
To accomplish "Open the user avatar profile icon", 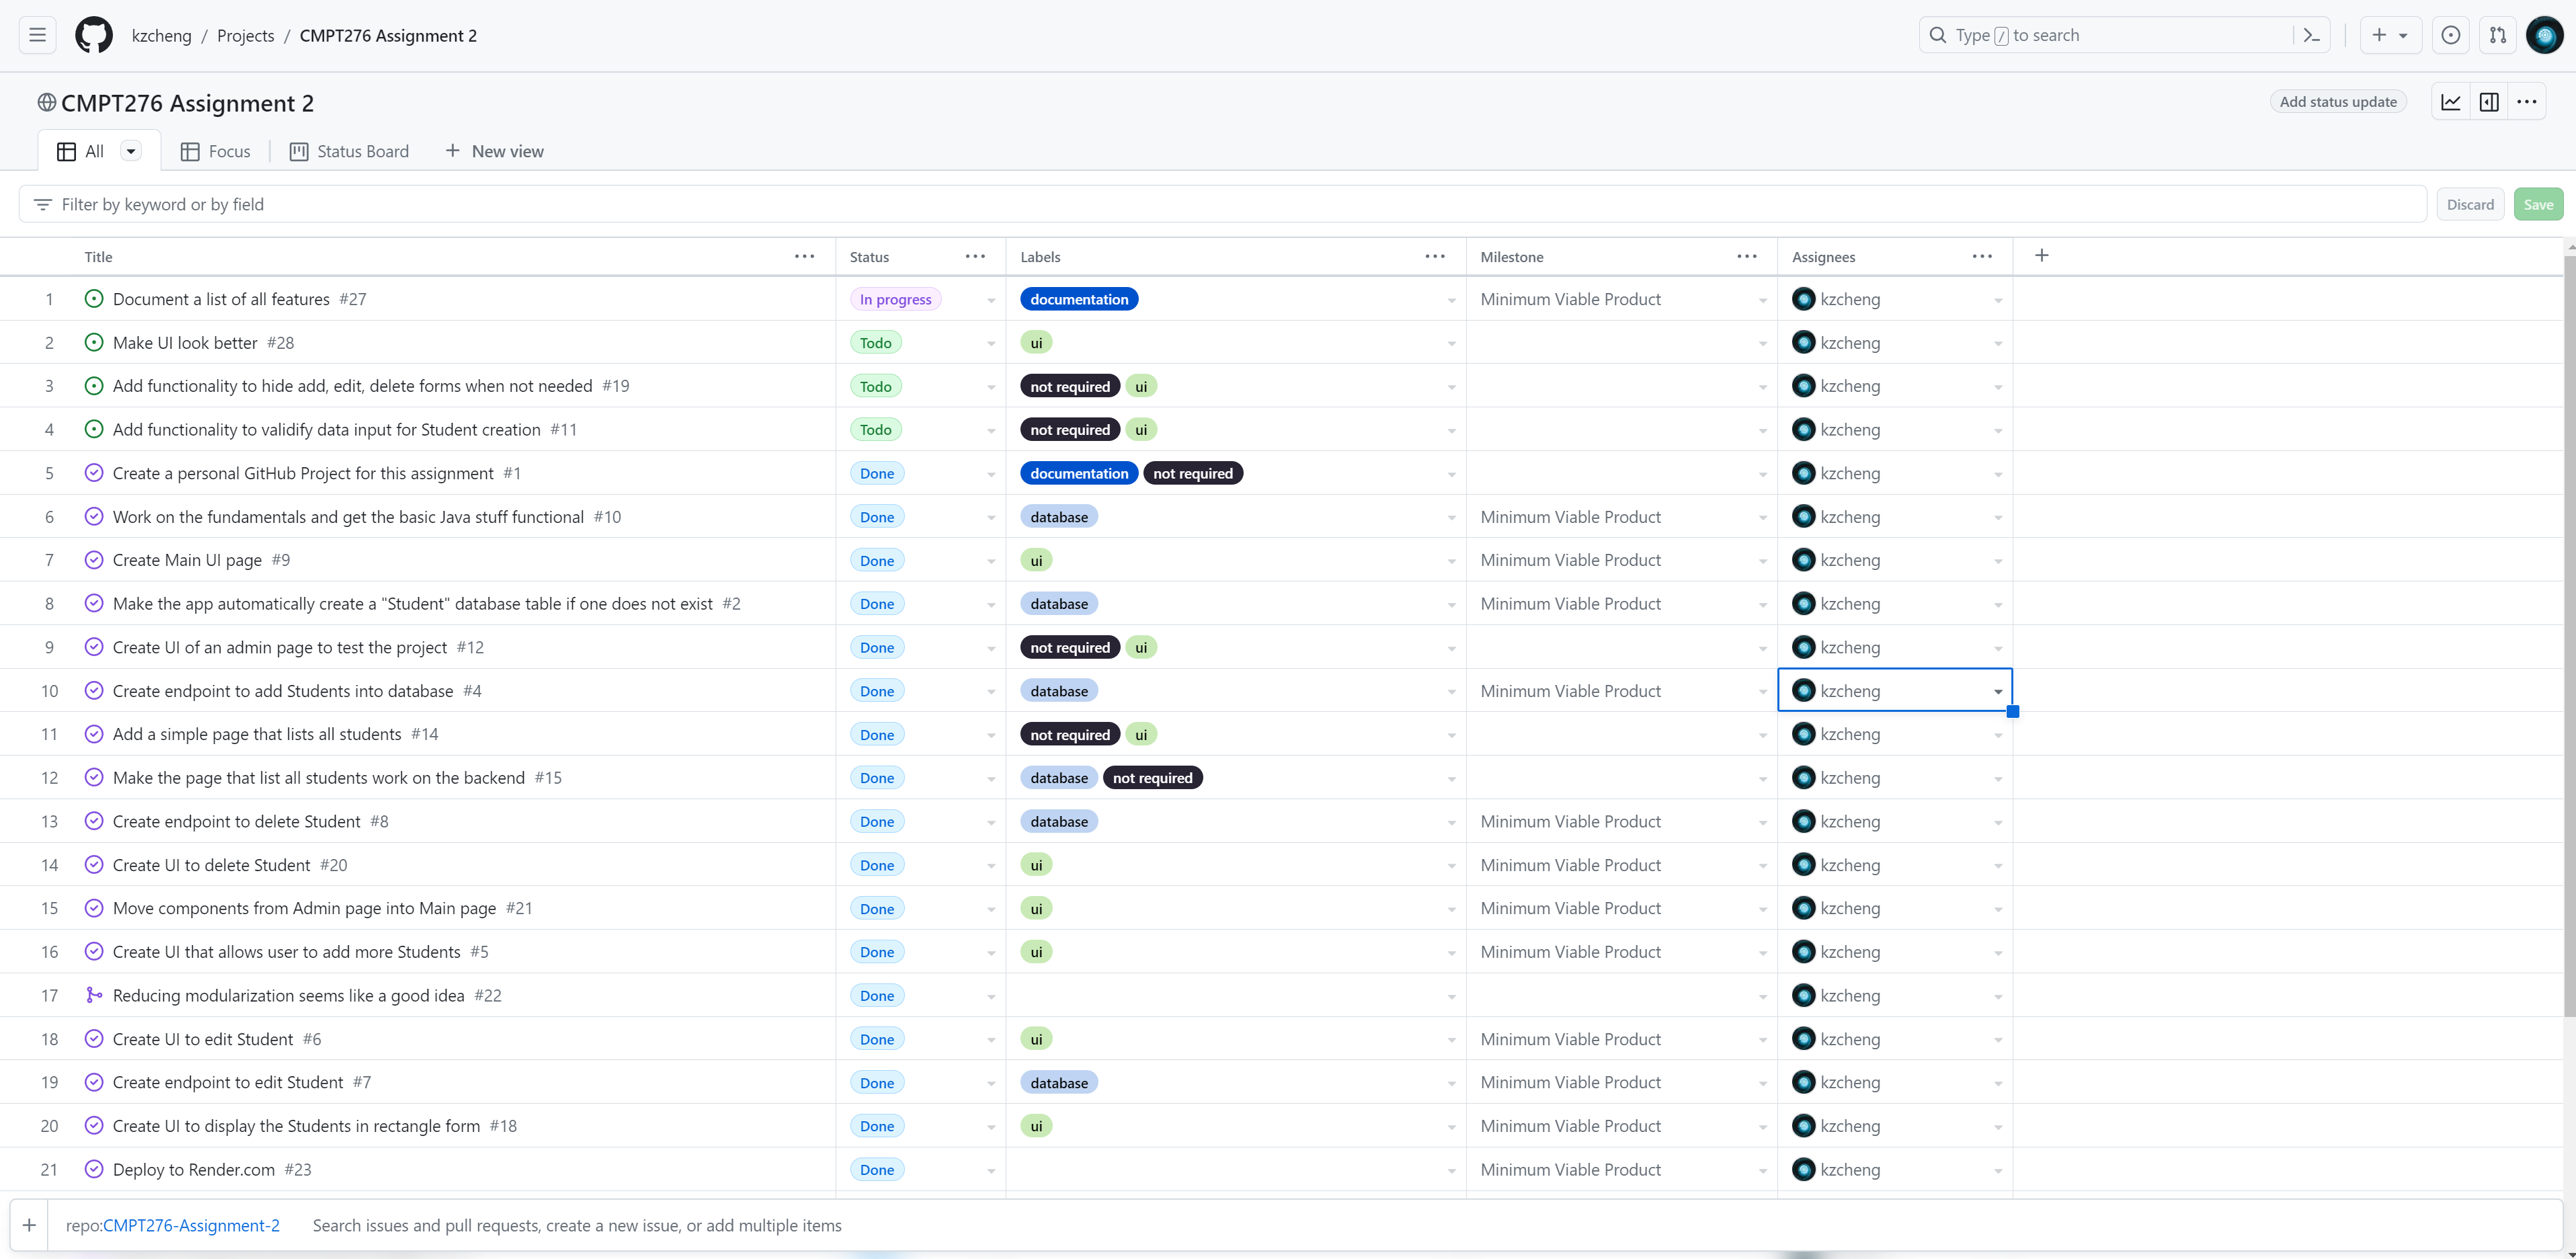I will click(x=2546, y=34).
